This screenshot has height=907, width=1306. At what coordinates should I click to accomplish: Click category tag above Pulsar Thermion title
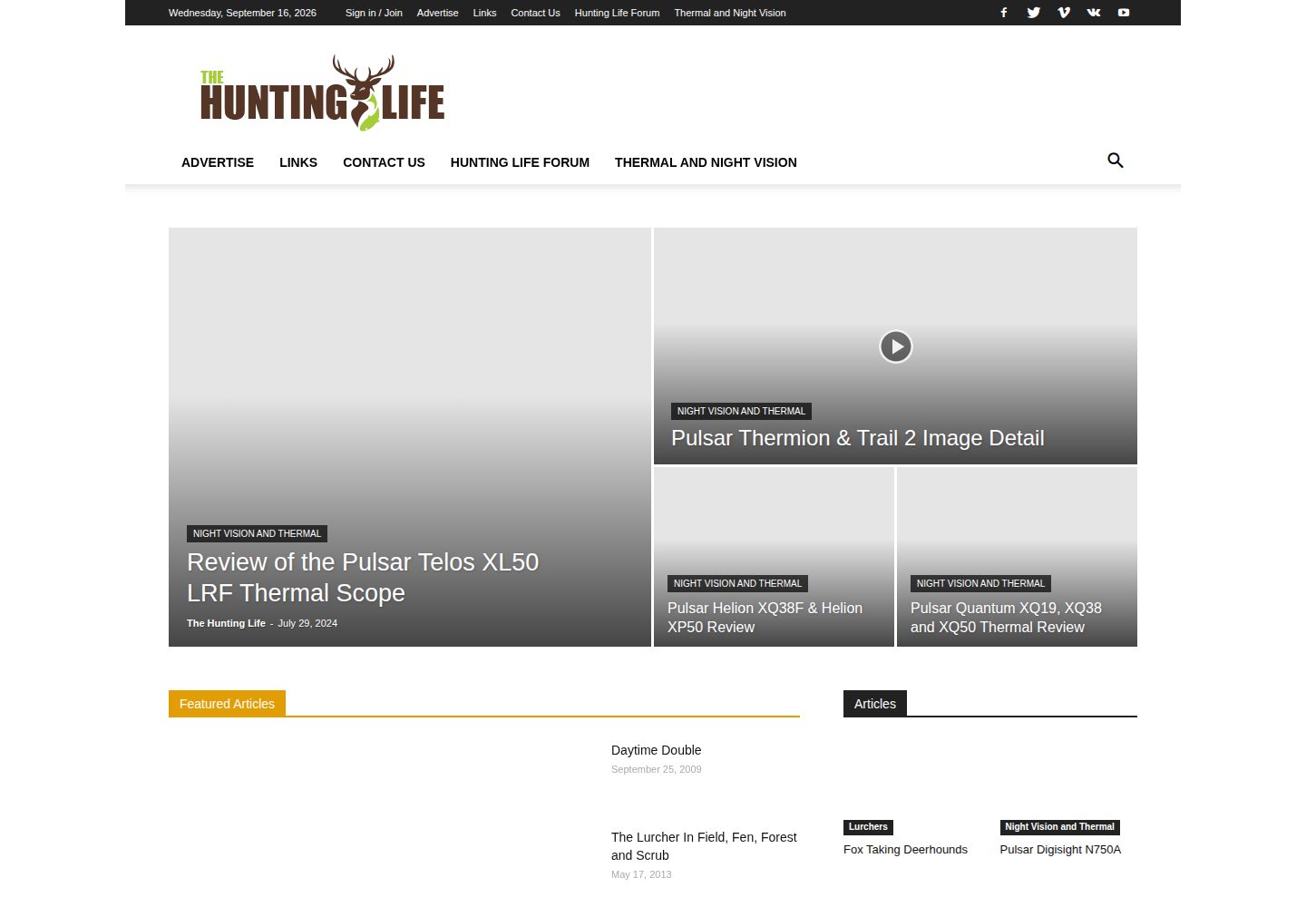tap(741, 411)
